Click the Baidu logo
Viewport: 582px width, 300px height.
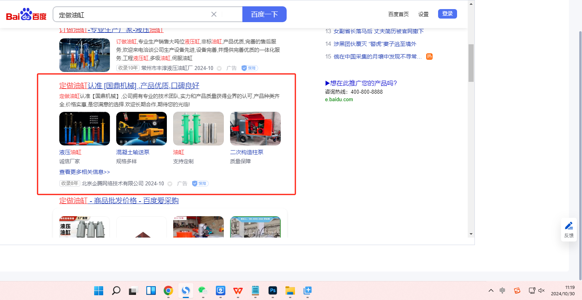(26, 15)
